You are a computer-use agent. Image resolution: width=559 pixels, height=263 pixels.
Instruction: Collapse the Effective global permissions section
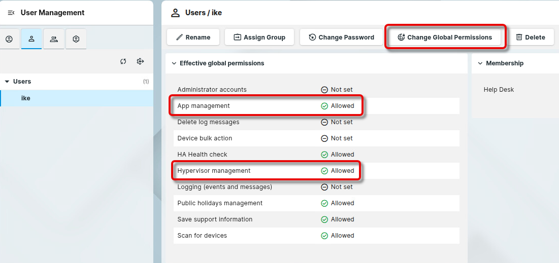(174, 63)
